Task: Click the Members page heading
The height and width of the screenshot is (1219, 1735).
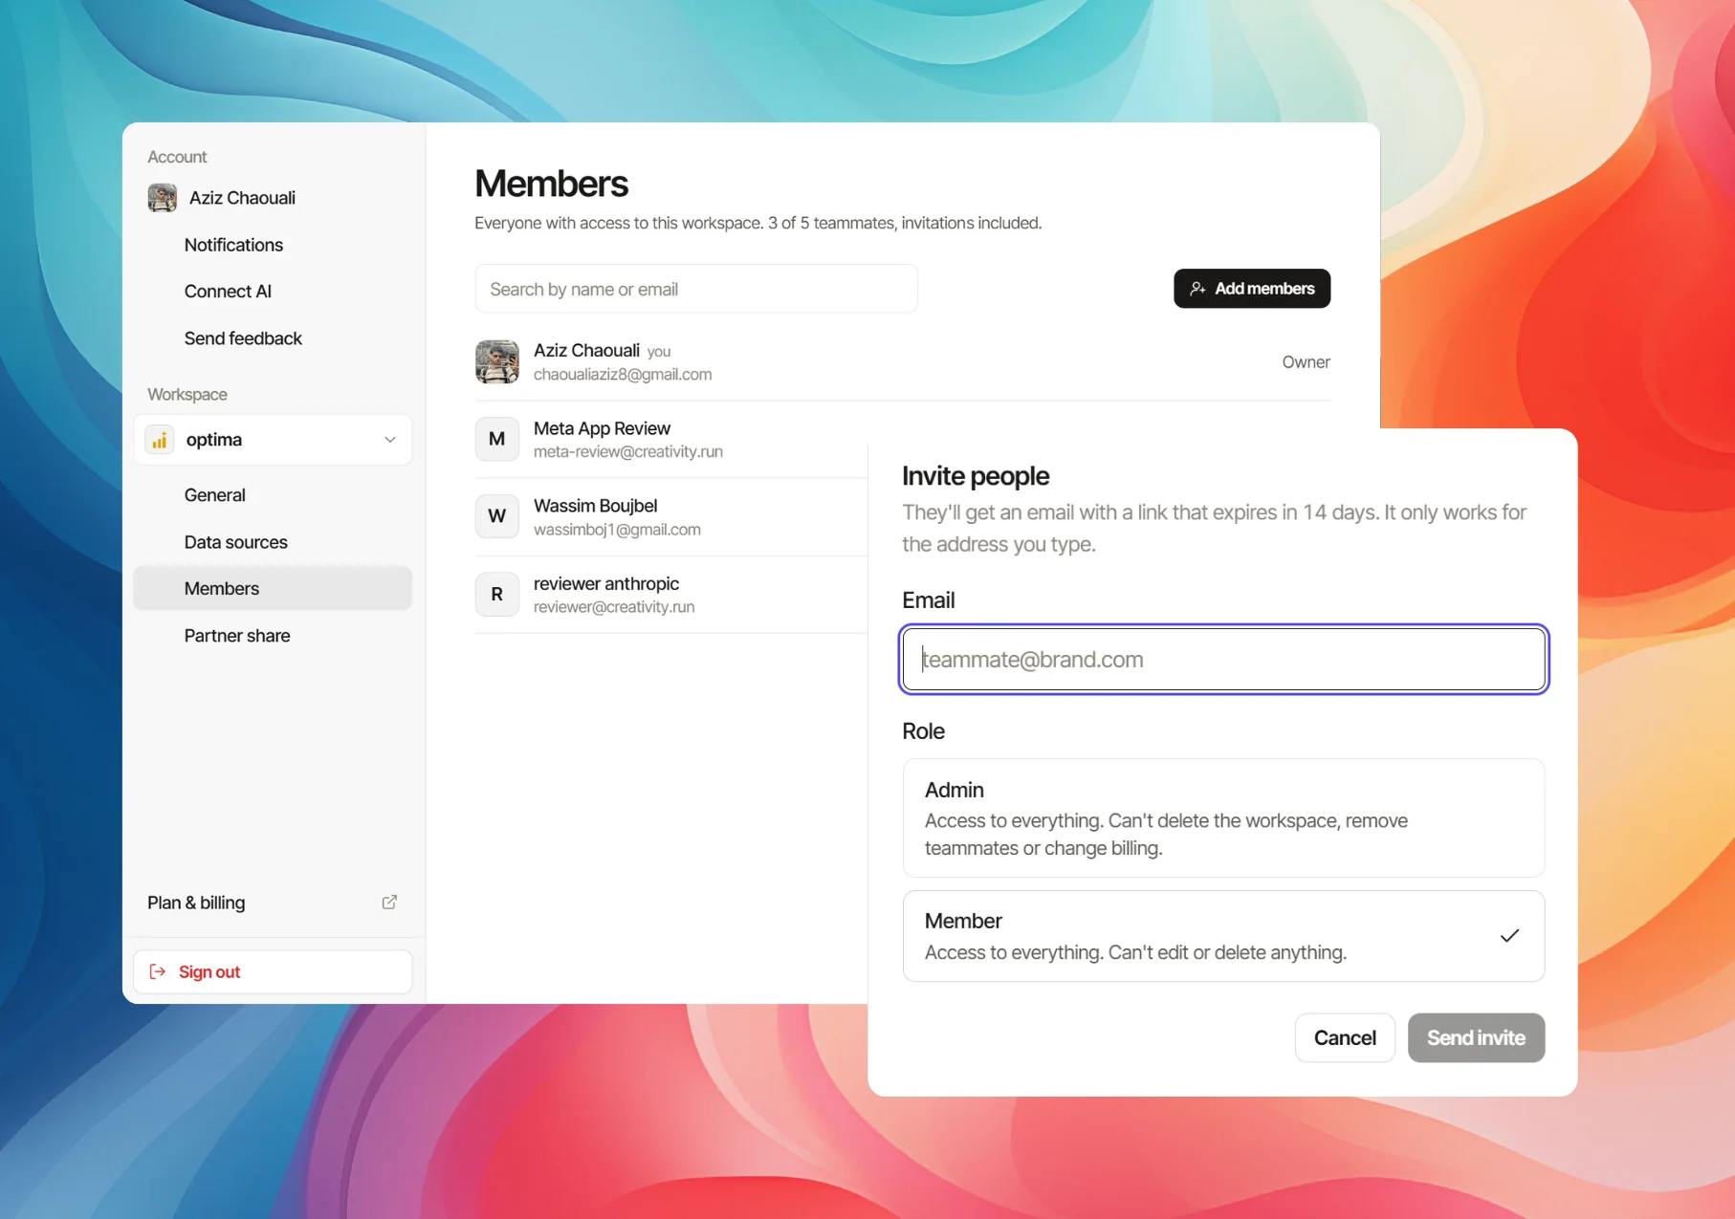Action: 552,184
